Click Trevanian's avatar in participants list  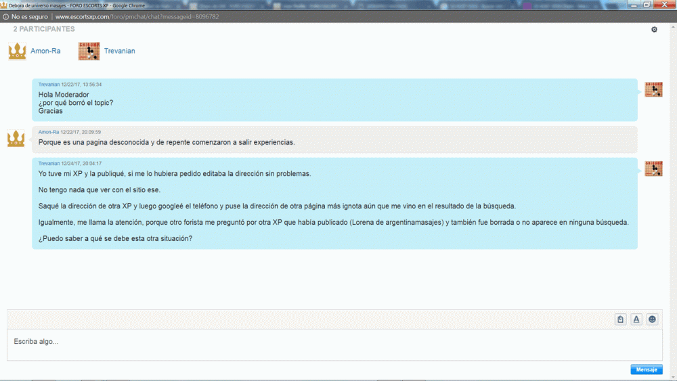[x=89, y=51]
